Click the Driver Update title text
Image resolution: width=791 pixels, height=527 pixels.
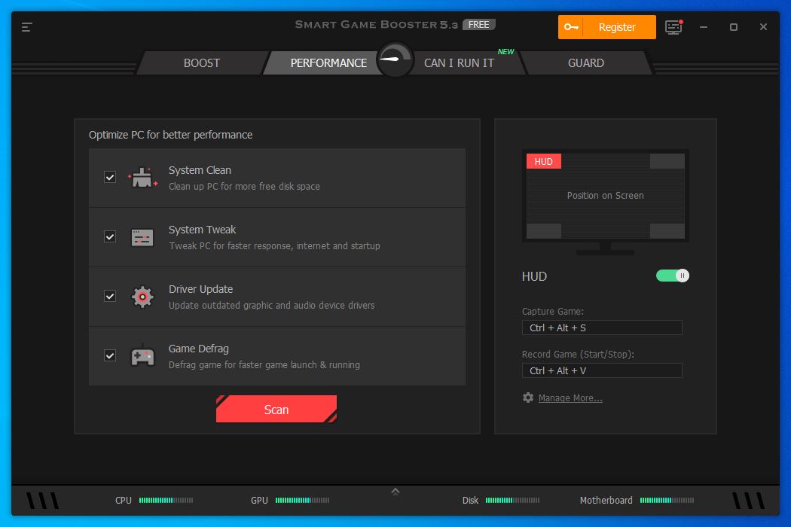[x=201, y=289]
